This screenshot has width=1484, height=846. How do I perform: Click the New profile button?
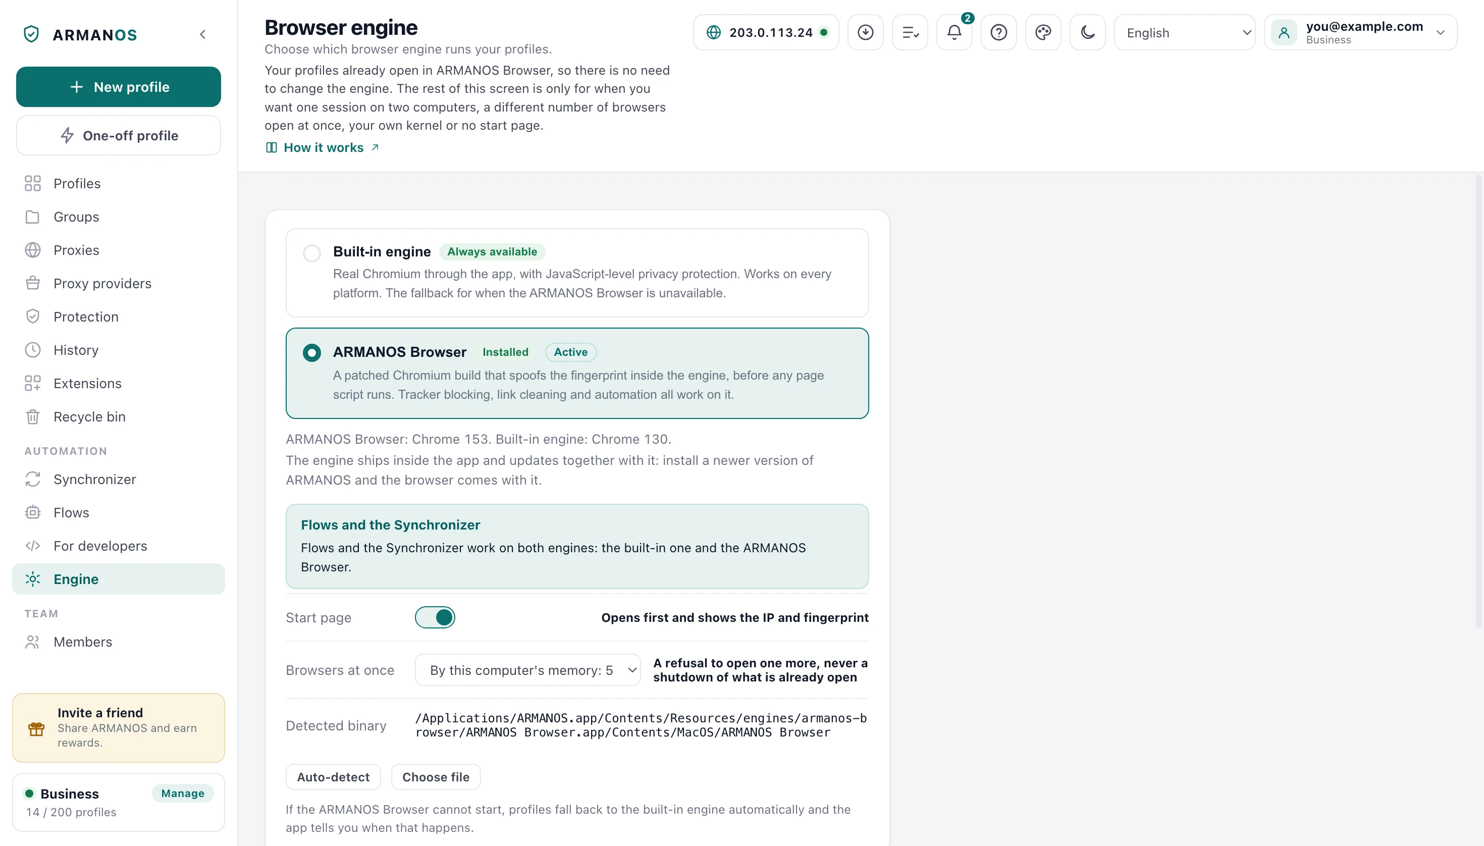(119, 87)
